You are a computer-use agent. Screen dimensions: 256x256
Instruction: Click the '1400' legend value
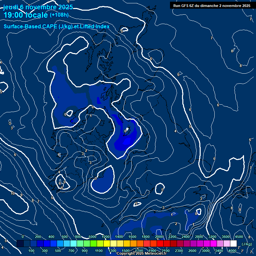pos(119,237)
